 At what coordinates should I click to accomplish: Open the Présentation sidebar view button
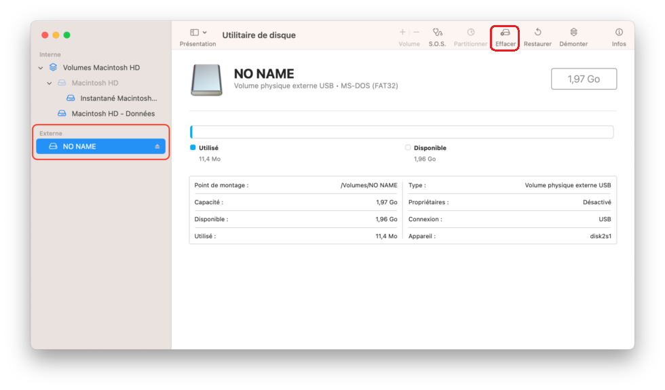tap(194, 33)
